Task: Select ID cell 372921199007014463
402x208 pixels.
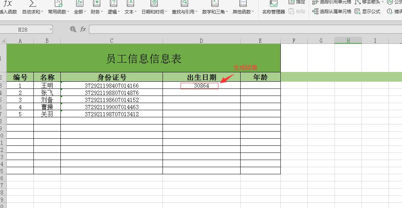Action: click(111, 107)
